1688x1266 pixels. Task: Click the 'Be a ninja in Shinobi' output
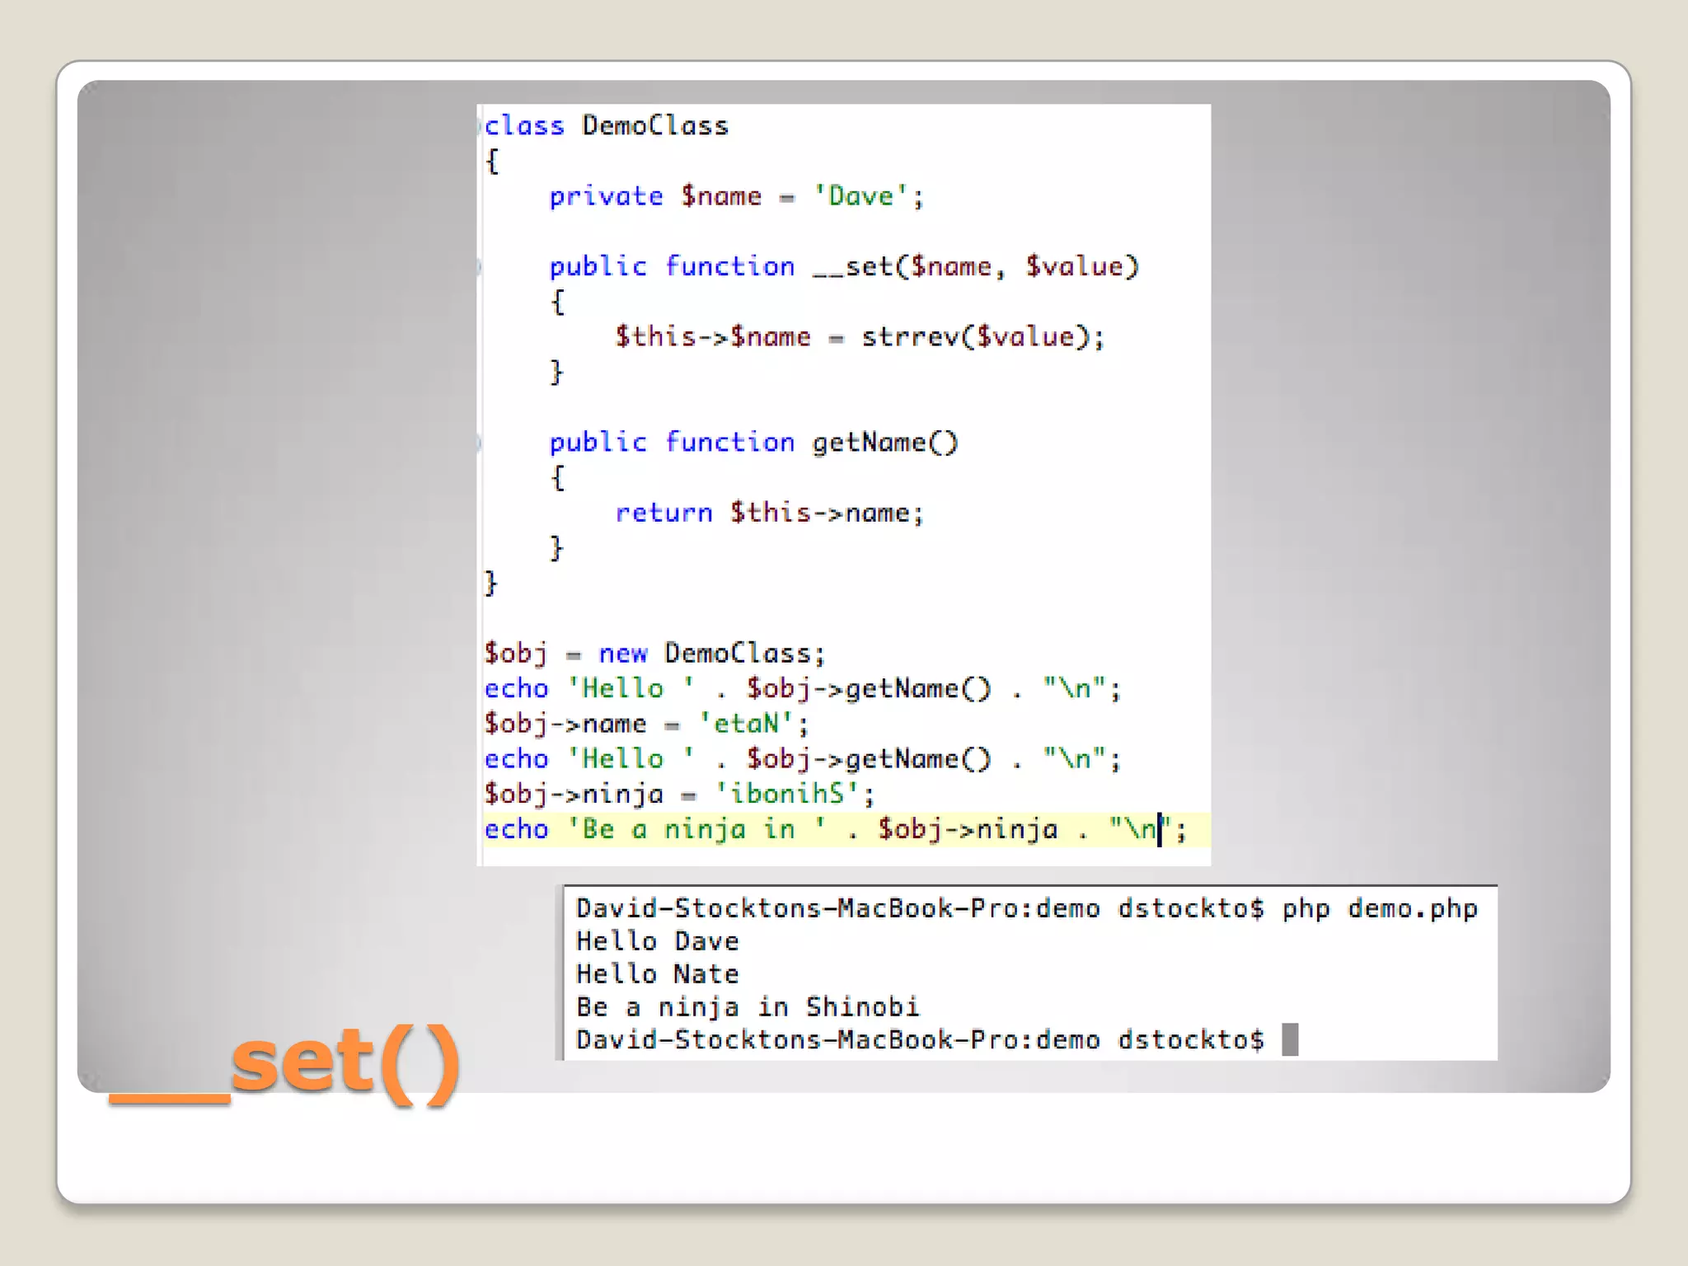click(748, 1007)
